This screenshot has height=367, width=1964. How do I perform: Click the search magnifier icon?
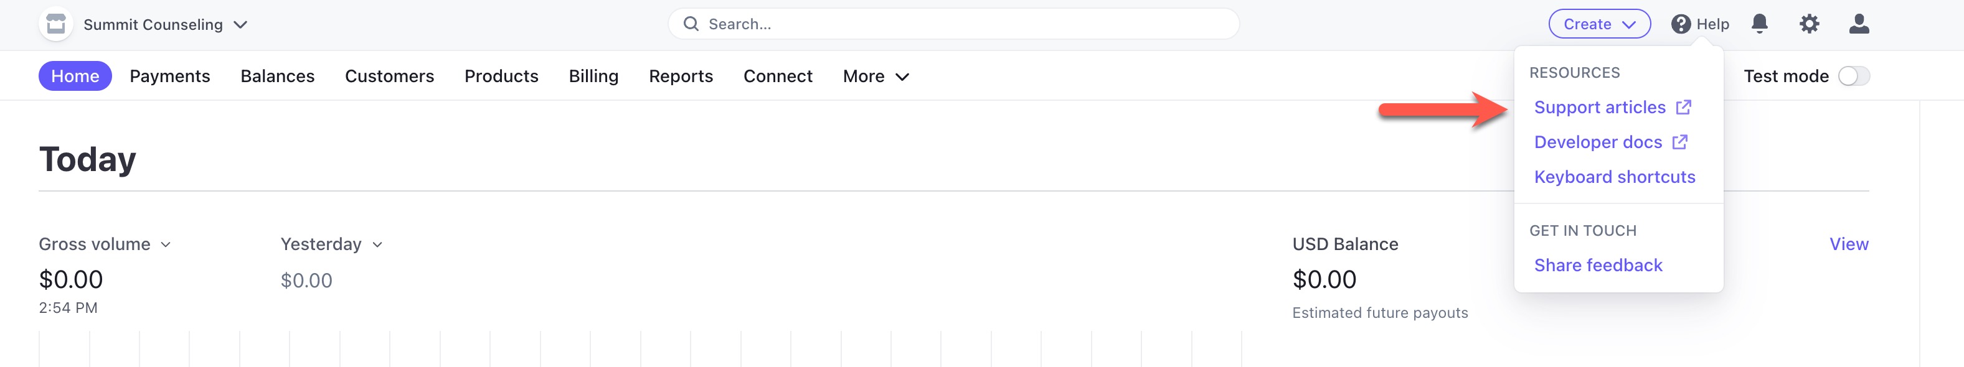pyautogui.click(x=691, y=24)
